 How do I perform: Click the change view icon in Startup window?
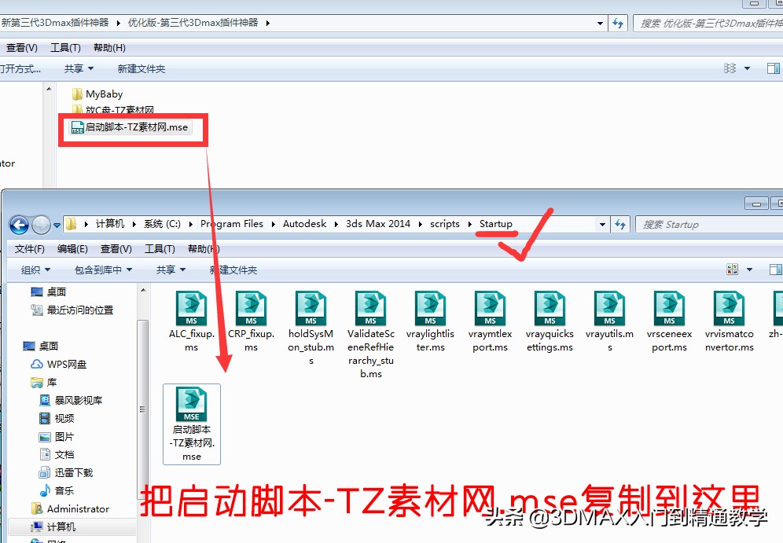click(x=732, y=270)
